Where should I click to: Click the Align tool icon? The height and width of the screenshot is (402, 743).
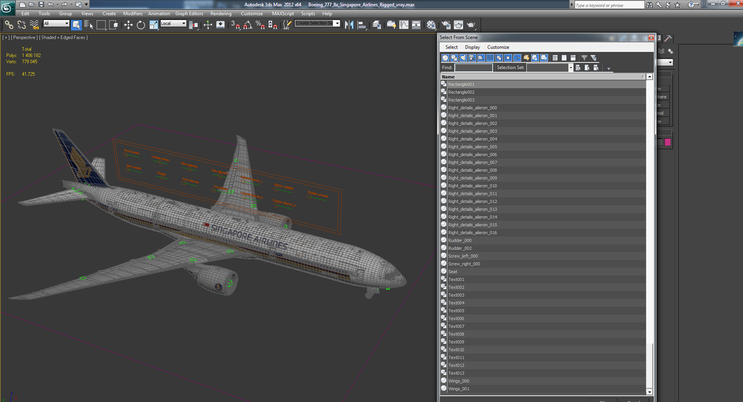pos(362,25)
